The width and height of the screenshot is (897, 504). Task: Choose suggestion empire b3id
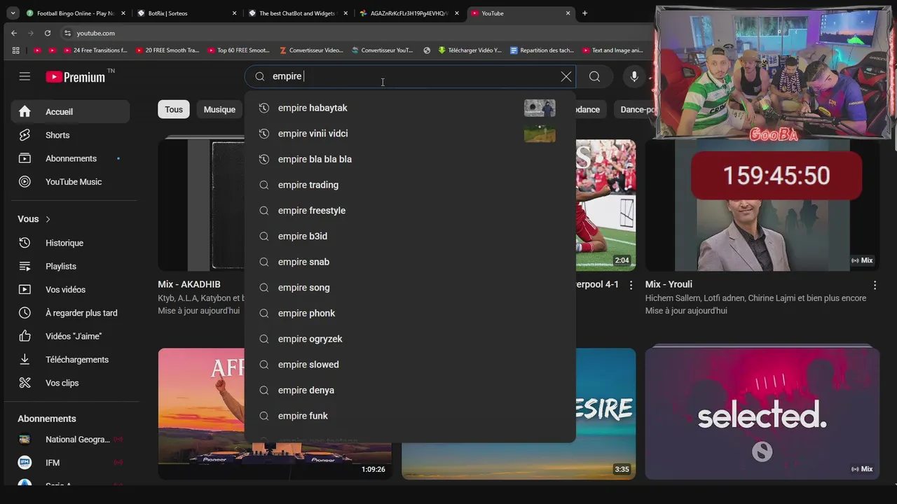coord(410,236)
